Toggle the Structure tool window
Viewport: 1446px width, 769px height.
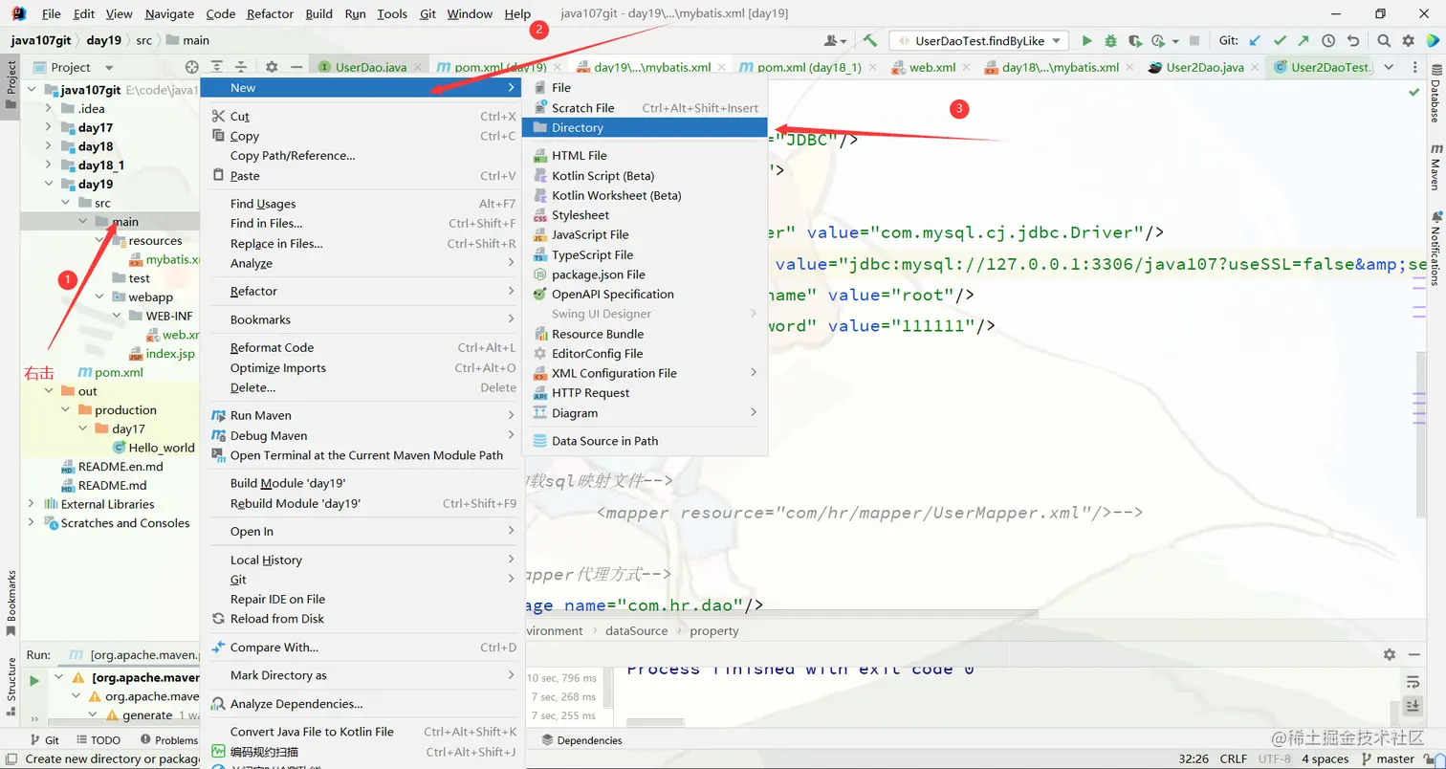click(11, 687)
